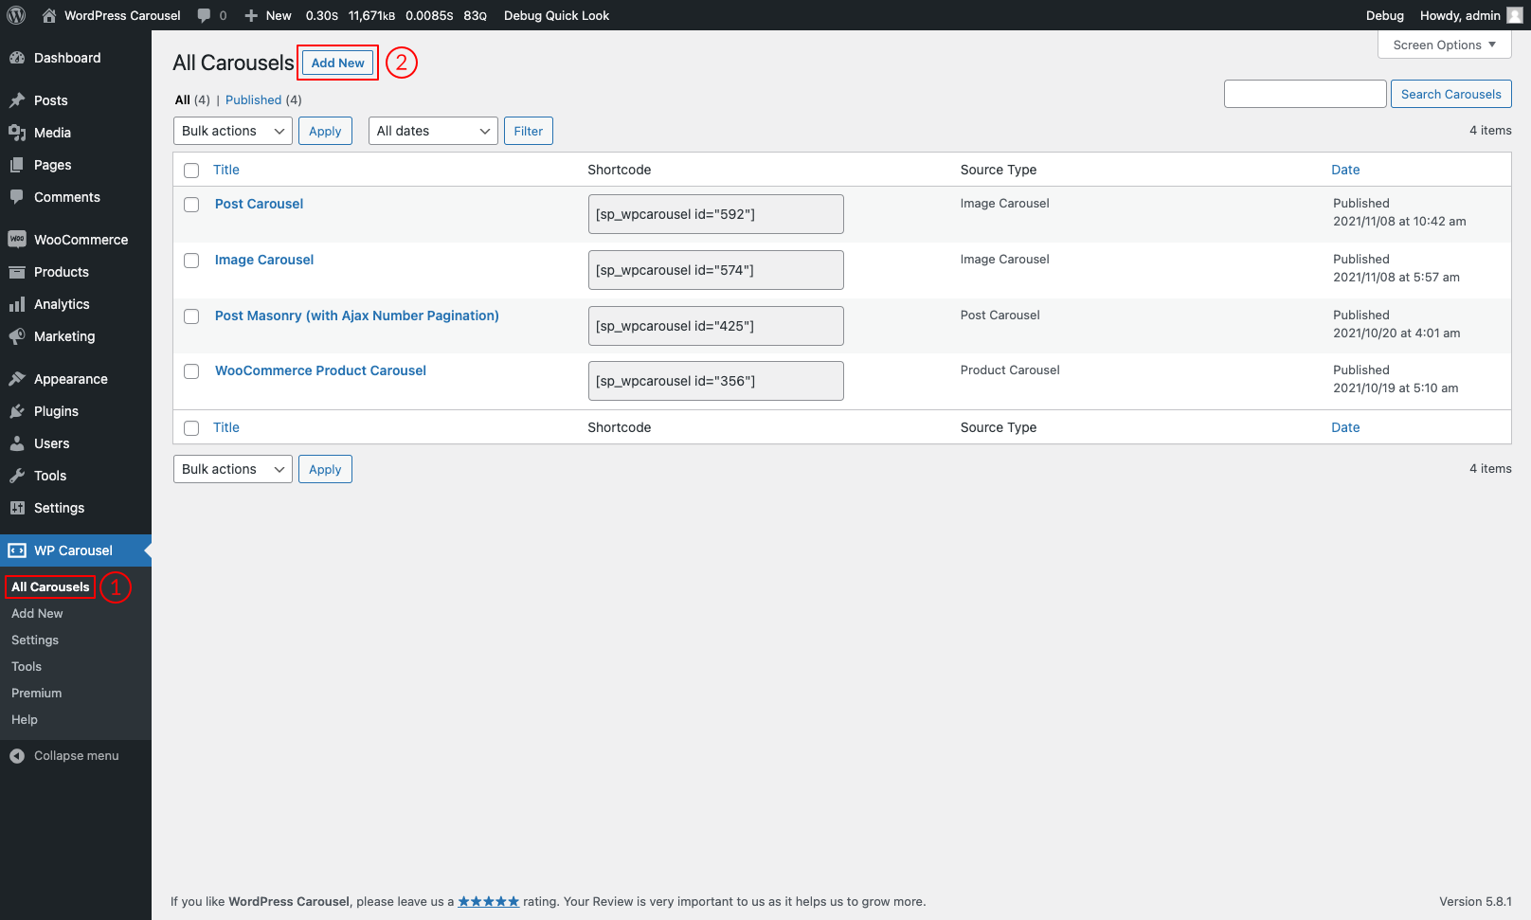Screen dimensions: 1531x920
Task: Click the Plugins plug icon in sidebar
Action: tap(17, 411)
